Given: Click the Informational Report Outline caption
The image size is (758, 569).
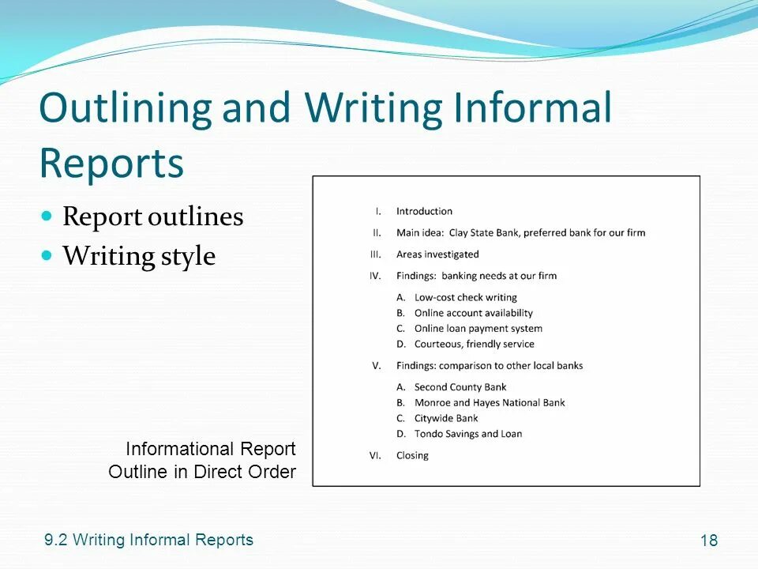Looking at the screenshot, I should click(x=210, y=460).
